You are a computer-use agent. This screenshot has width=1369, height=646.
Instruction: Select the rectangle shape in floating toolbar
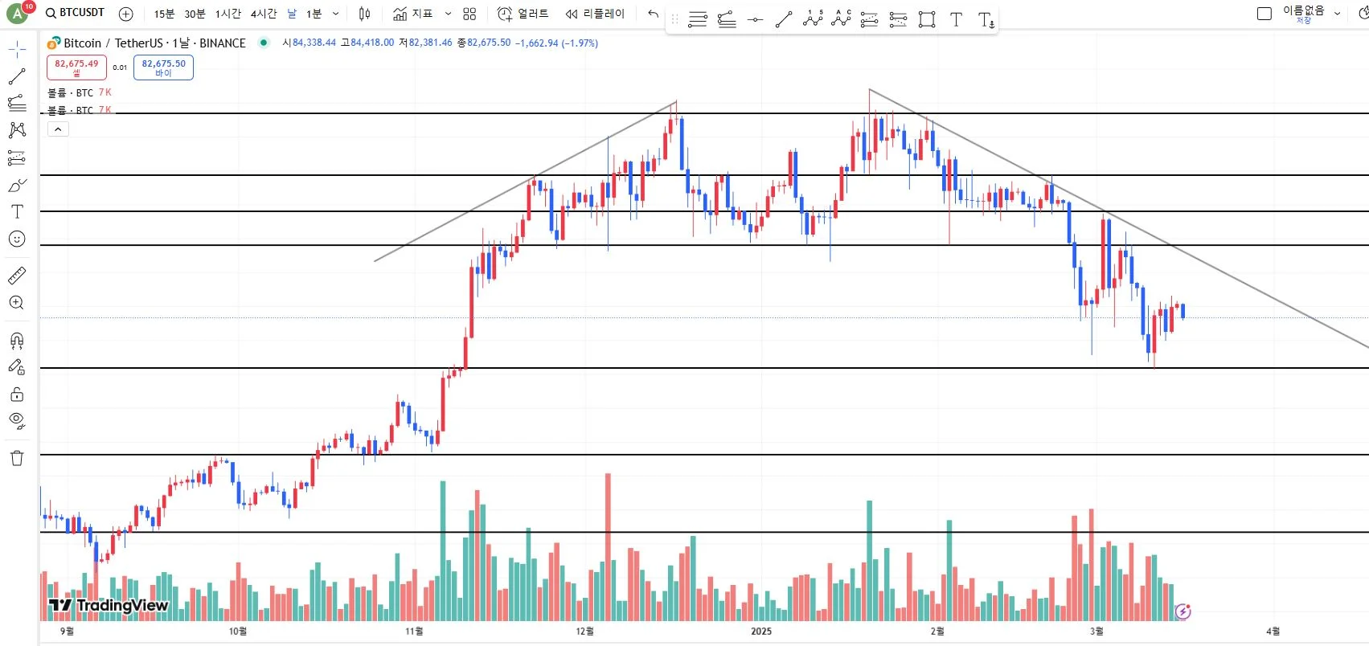927,20
